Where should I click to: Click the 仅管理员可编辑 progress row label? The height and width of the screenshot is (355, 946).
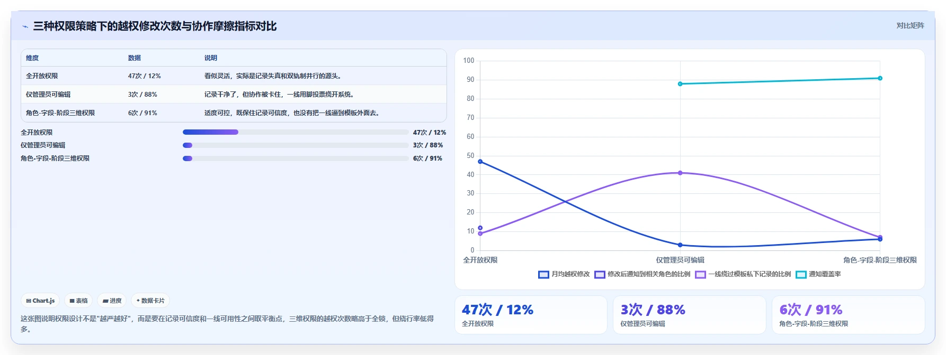[x=43, y=145]
